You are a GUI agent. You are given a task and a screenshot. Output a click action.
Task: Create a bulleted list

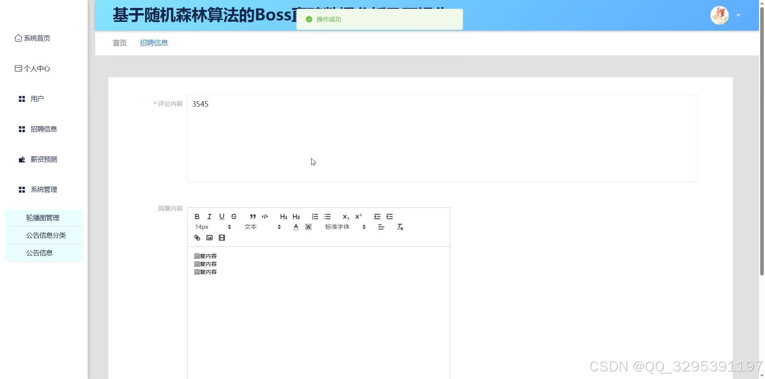coord(328,217)
